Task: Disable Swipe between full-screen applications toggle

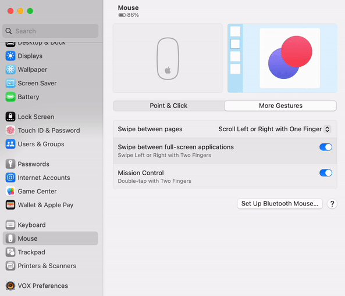Action: pos(326,147)
